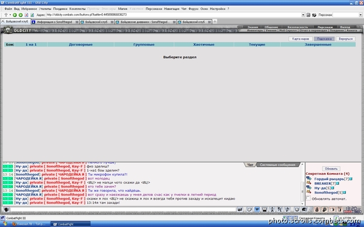Enable the Обновлять автомат. checkbox
364x227 pixels.
308,198
